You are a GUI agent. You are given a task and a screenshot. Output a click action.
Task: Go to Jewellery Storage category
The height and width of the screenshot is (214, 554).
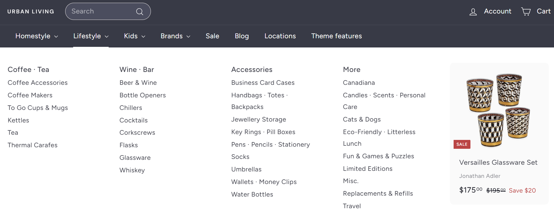259,119
